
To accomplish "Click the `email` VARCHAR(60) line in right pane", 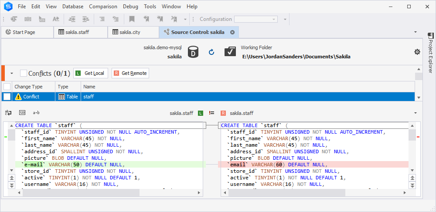I will pyautogui.click(x=313, y=165).
